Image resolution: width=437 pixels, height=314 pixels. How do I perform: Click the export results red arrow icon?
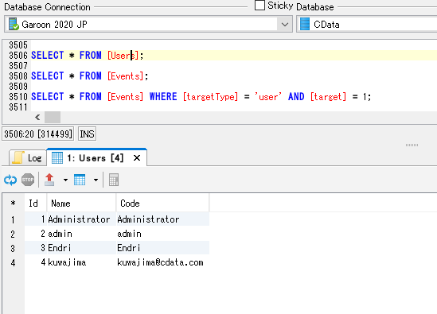pos(49,180)
